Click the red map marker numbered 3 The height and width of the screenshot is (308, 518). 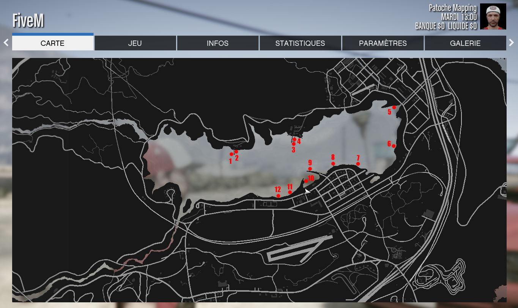pyautogui.click(x=293, y=144)
